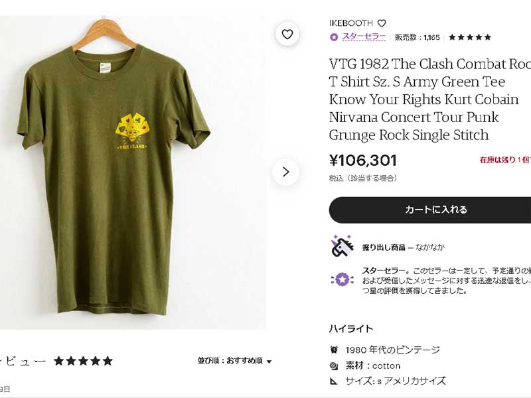Click the vintage clock icon in the highlights

pos(334,350)
